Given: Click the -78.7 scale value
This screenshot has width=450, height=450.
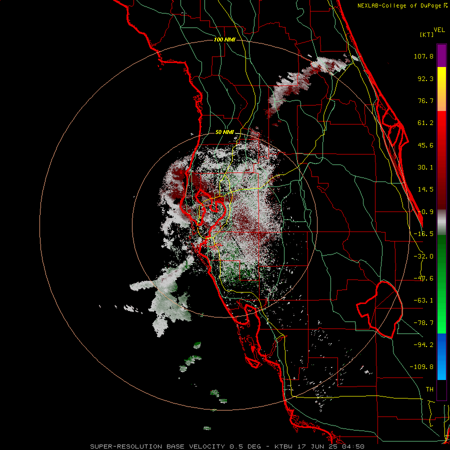Looking at the screenshot, I should click(x=423, y=323).
